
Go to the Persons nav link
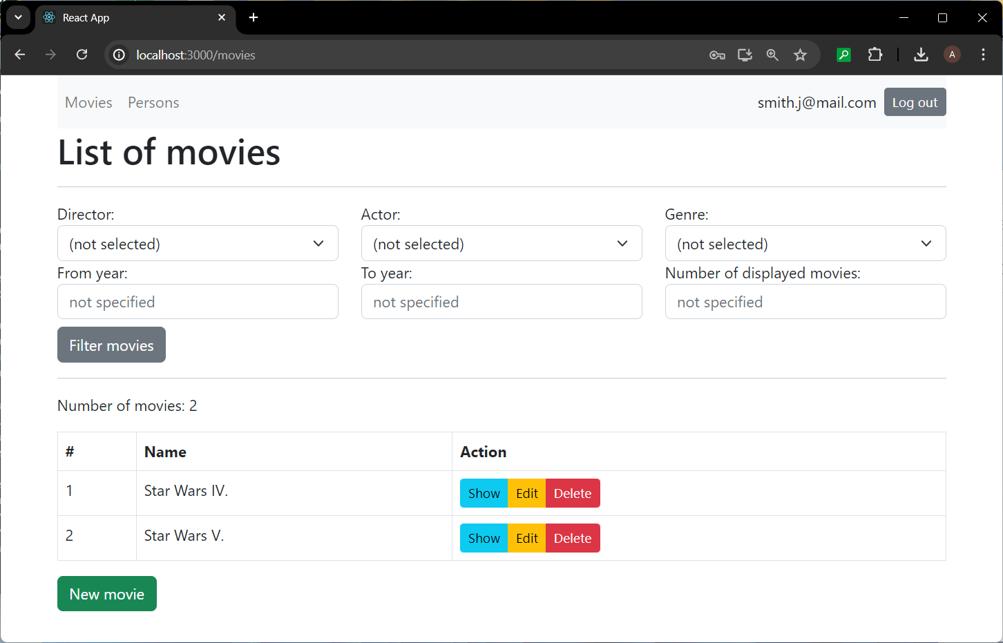pos(153,102)
